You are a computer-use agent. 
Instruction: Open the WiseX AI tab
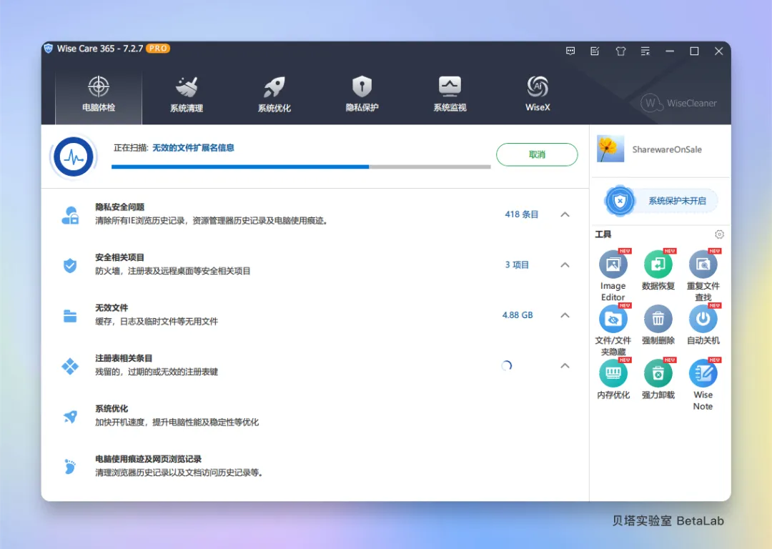pos(538,95)
